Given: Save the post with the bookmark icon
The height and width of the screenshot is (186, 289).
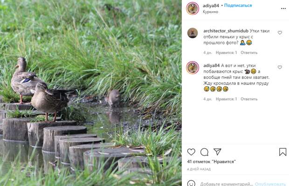Looking at the screenshot, I should 282,152.
